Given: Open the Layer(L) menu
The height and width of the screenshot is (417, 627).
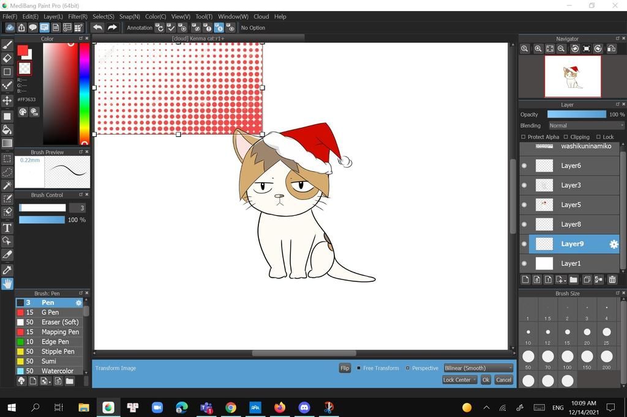Looking at the screenshot, I should click(53, 17).
